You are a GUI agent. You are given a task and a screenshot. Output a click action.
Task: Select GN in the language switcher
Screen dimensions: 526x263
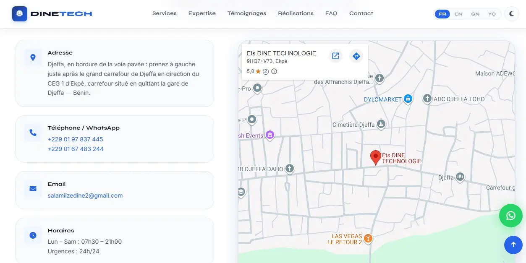click(475, 14)
